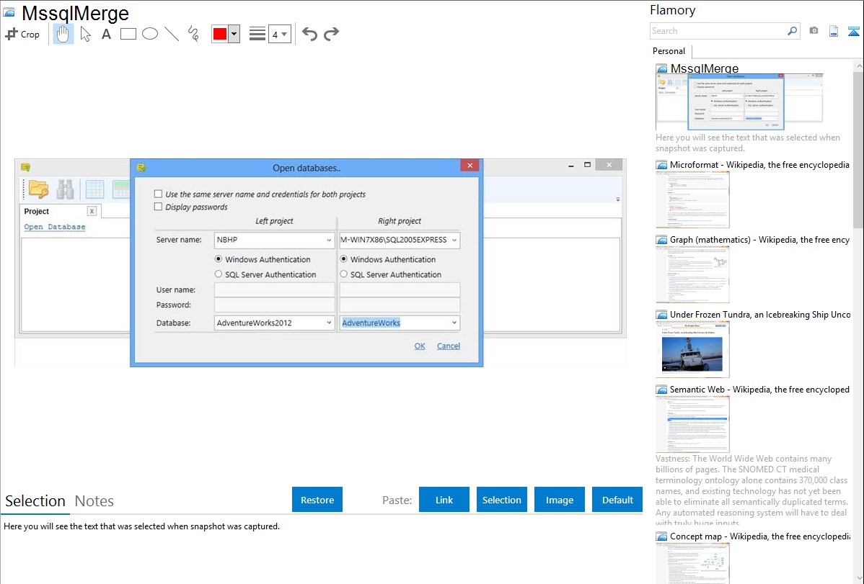Click left project User name field
This screenshot has height=584, width=864.
click(274, 289)
